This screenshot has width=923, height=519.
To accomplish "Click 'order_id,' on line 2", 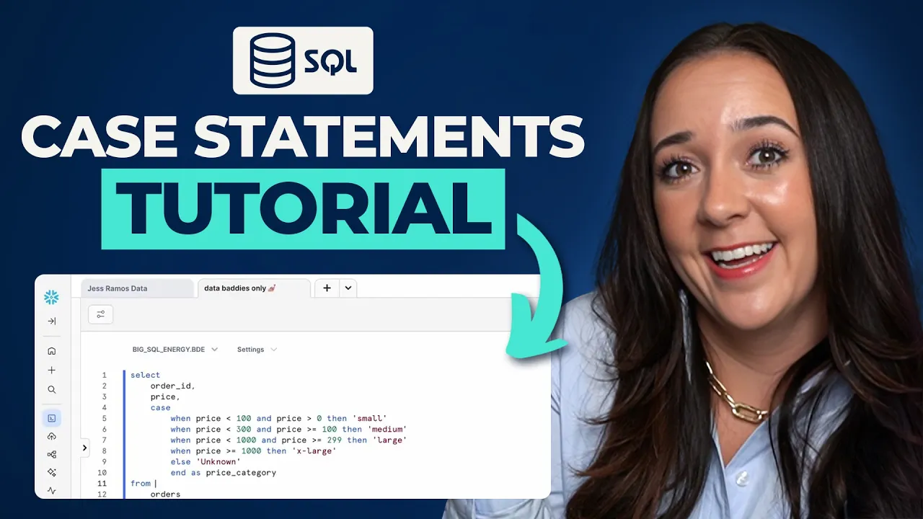I will coord(173,386).
